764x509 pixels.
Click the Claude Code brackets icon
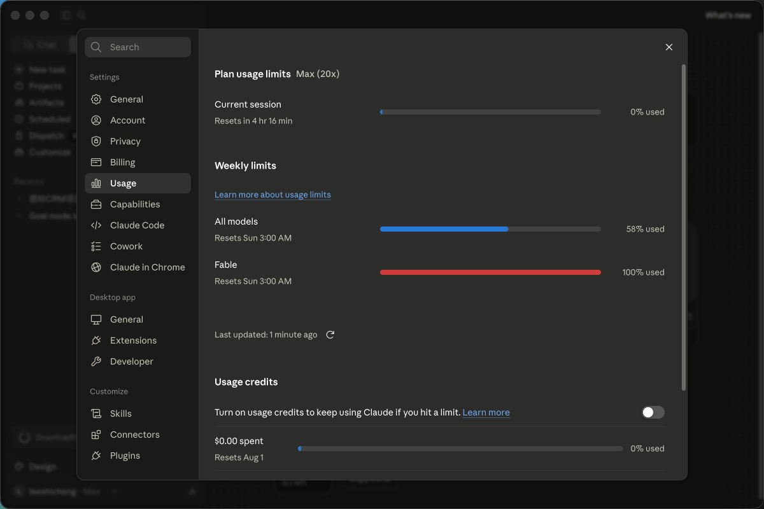[x=96, y=225]
